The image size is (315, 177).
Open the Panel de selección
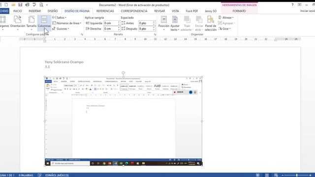coord(211,23)
